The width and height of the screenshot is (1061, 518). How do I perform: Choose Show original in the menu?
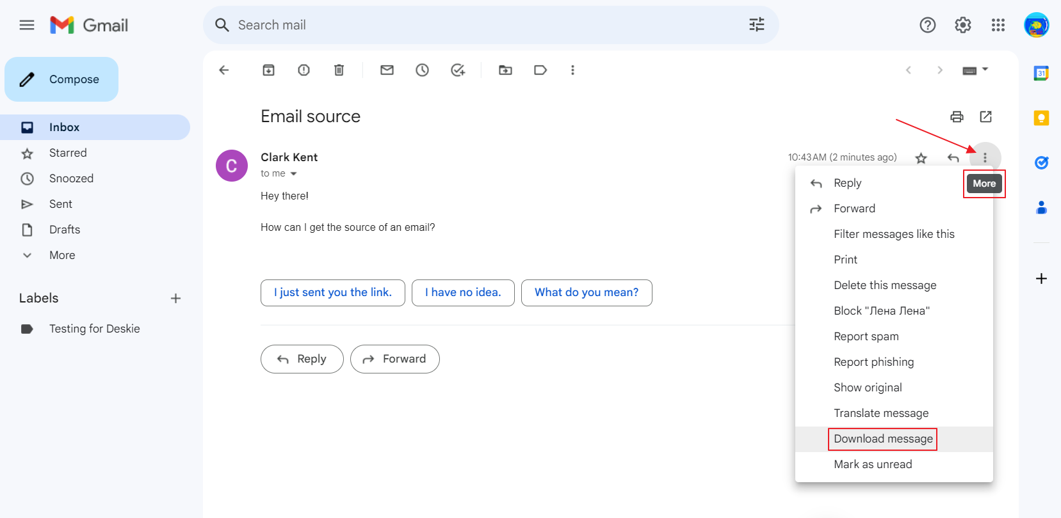(868, 388)
